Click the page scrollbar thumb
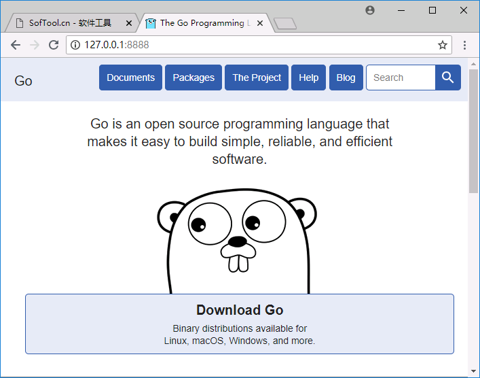480x378 pixels. pyautogui.click(x=474, y=131)
